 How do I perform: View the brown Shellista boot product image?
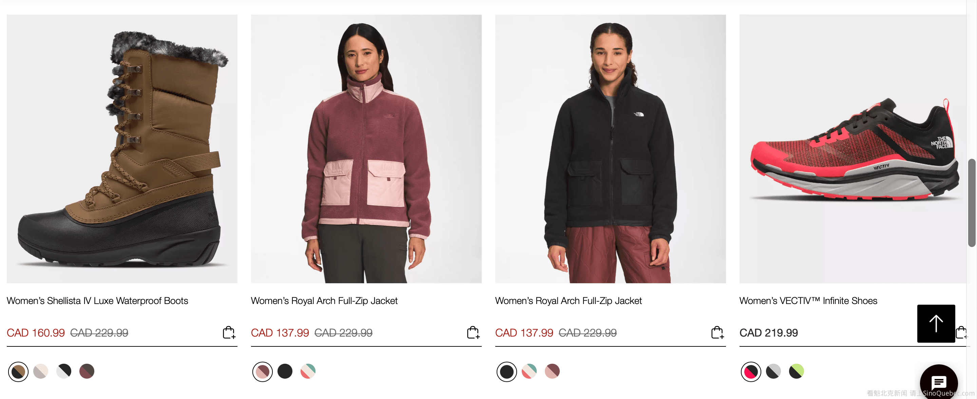(x=122, y=149)
